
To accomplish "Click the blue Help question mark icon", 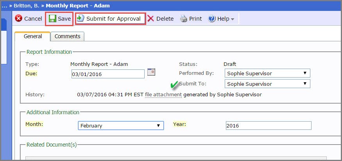I will [x=212, y=19].
